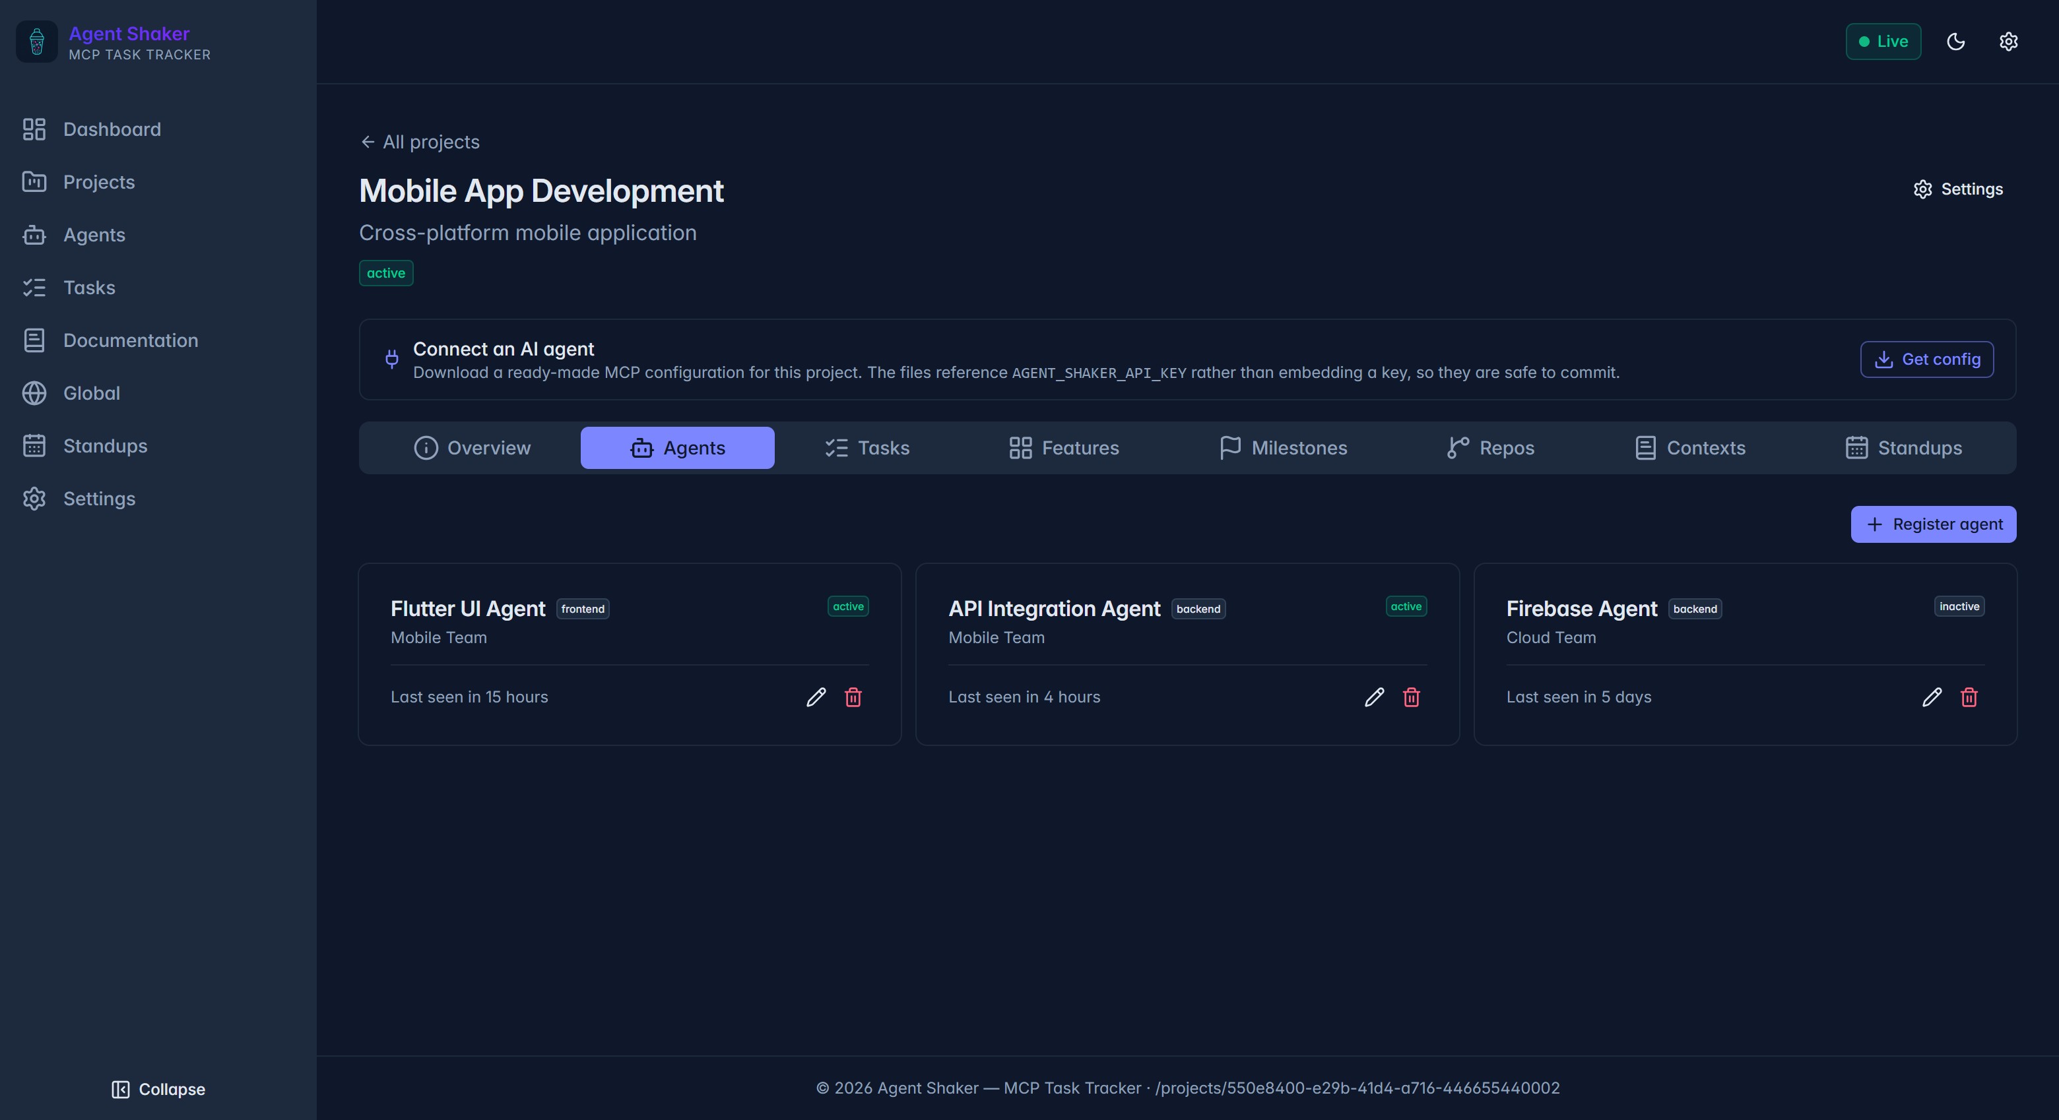Switch to the Milestones tab
Viewport: 2059px width, 1120px height.
1283,448
